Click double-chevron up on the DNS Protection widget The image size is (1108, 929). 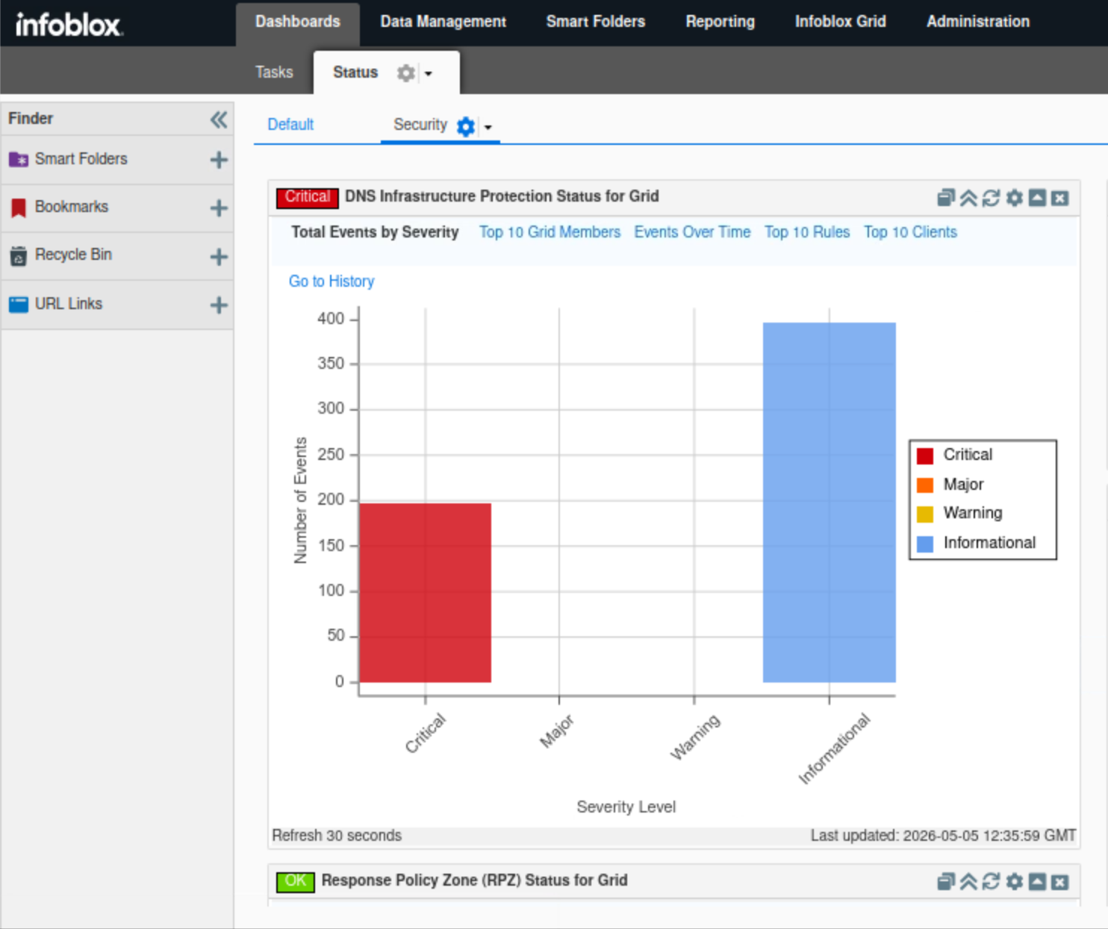[x=968, y=198]
